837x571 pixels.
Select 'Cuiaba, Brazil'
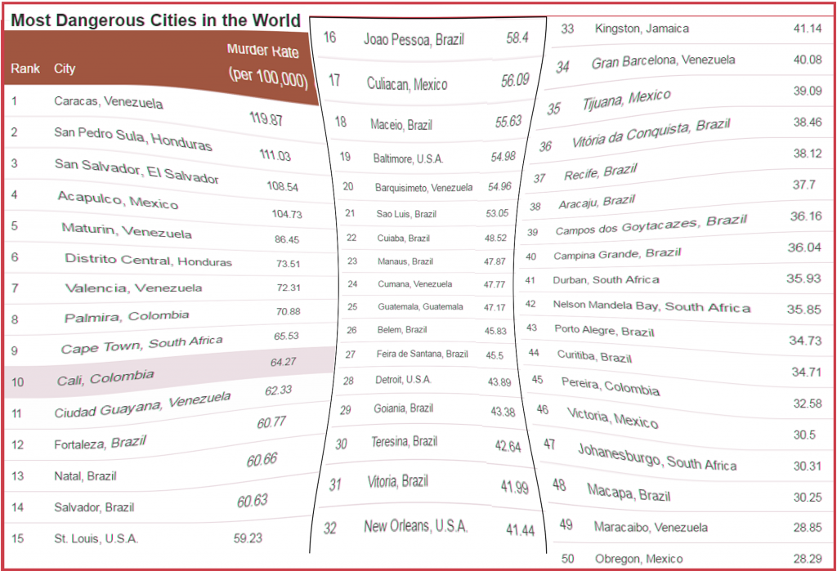404,239
